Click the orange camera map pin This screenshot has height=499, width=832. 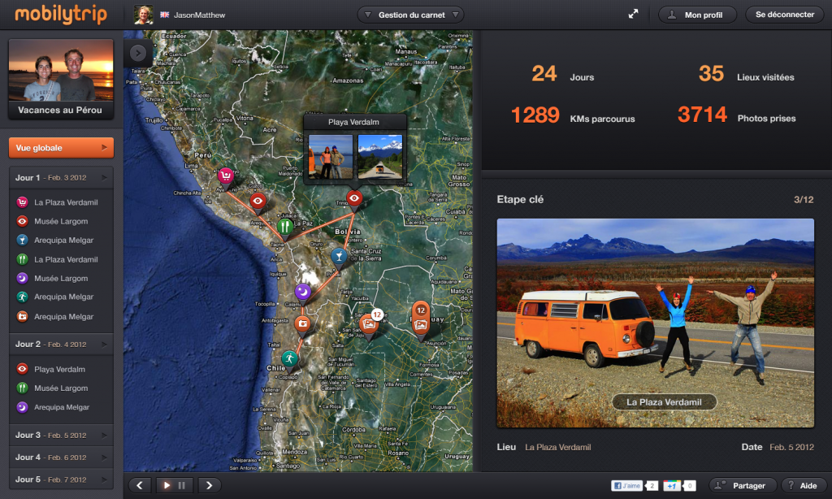point(302,324)
